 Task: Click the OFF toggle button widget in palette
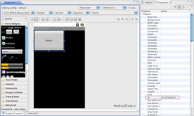tap(16, 31)
